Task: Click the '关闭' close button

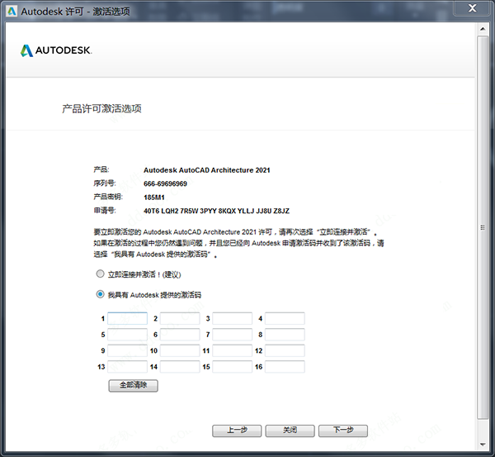Action: 290,431
